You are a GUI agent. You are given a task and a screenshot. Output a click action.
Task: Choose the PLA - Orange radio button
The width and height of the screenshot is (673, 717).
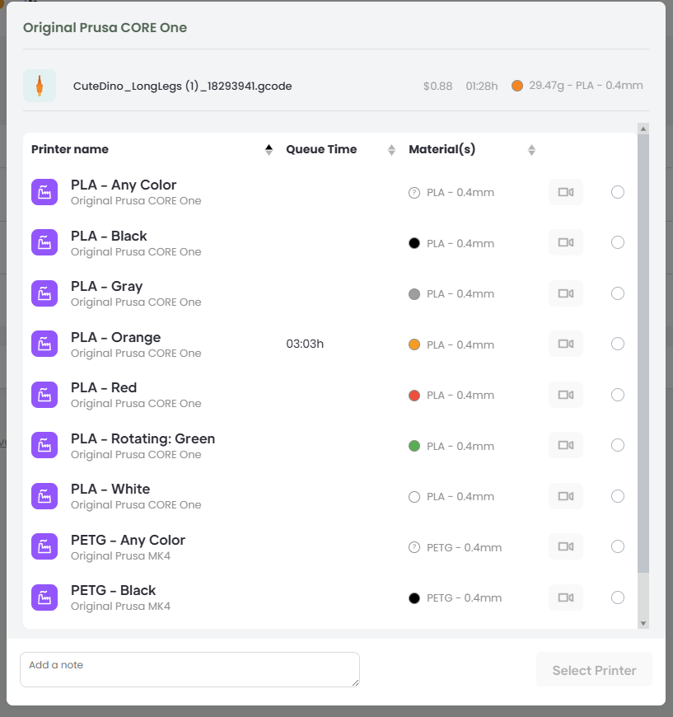618,344
